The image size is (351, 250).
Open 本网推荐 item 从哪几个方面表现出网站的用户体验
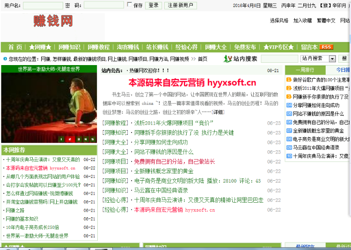43,176
